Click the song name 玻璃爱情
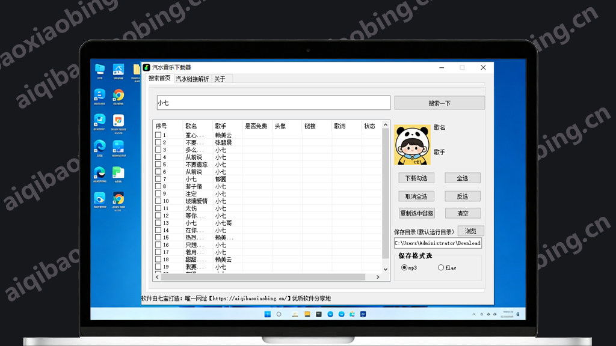 click(197, 201)
